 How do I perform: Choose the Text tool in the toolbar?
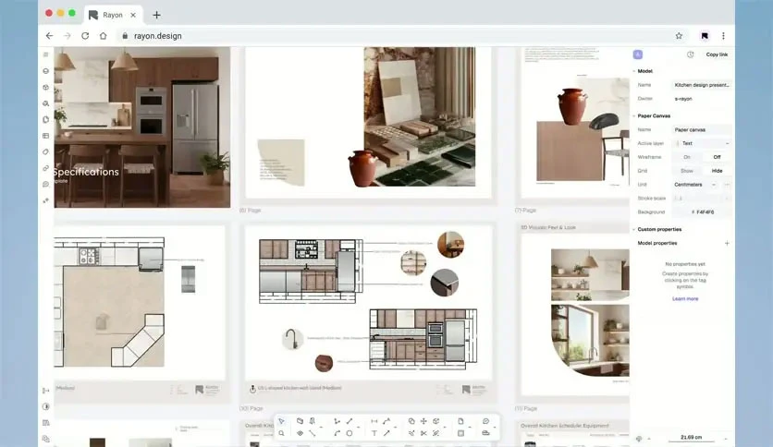(x=374, y=433)
